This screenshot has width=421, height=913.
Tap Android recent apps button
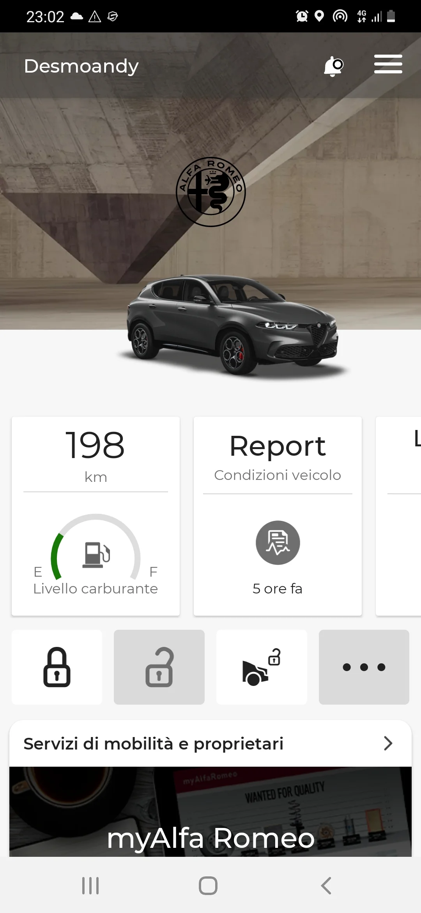point(90,886)
